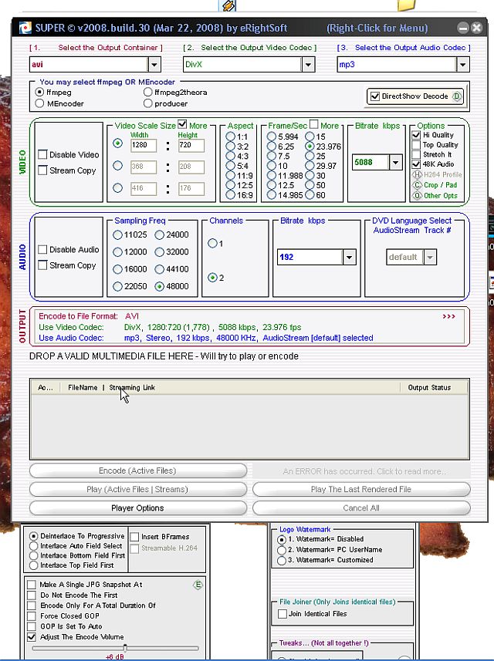Screen dimensions: 494x661
Task: Choose 4:3 aspect ratio
Action: click(x=230, y=156)
